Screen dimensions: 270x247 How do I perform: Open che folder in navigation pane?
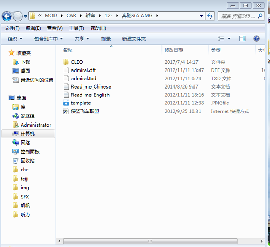(x=25, y=170)
